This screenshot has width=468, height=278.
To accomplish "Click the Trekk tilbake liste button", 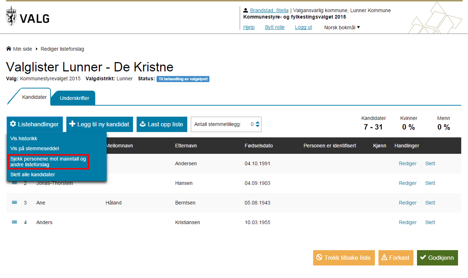I will [x=344, y=258].
